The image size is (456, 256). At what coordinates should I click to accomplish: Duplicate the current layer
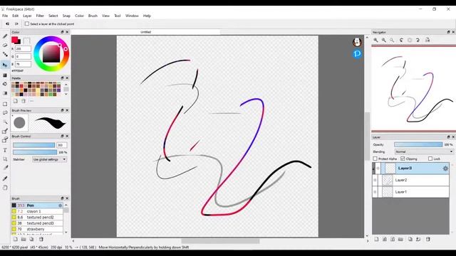410,239
